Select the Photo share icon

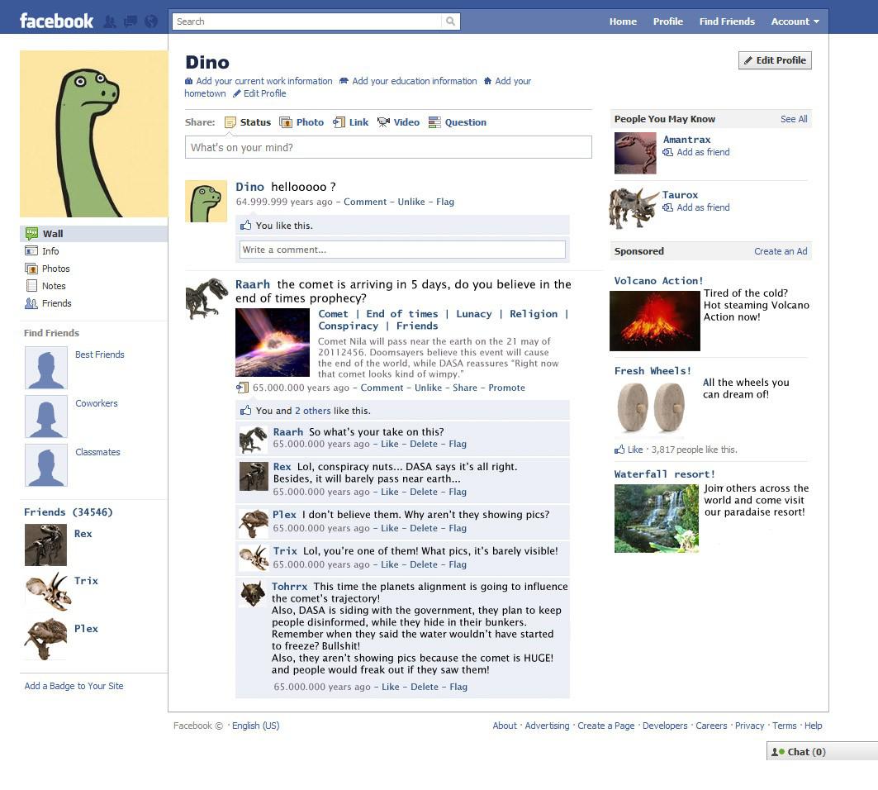[286, 122]
